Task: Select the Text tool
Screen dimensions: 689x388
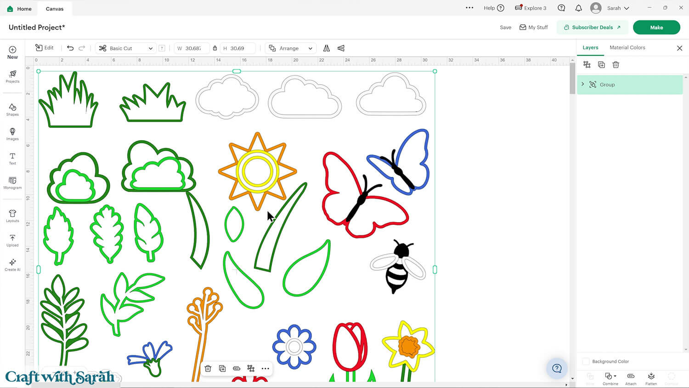Action: pos(12,159)
